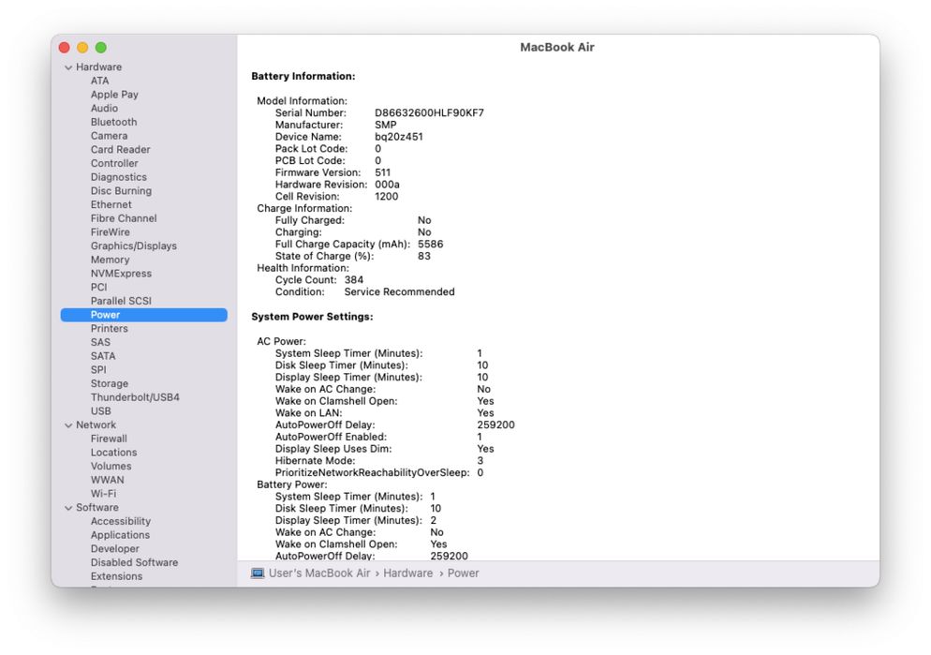Click the Software category label

(97, 507)
